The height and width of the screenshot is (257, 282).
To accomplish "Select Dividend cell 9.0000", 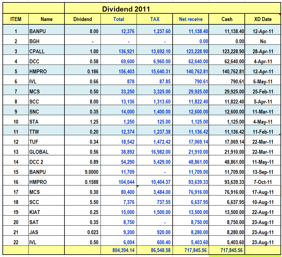I will click(82, 170).
